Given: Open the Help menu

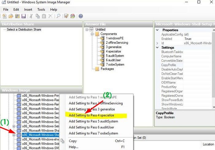Looking at the screenshot, I should [x=54, y=9].
